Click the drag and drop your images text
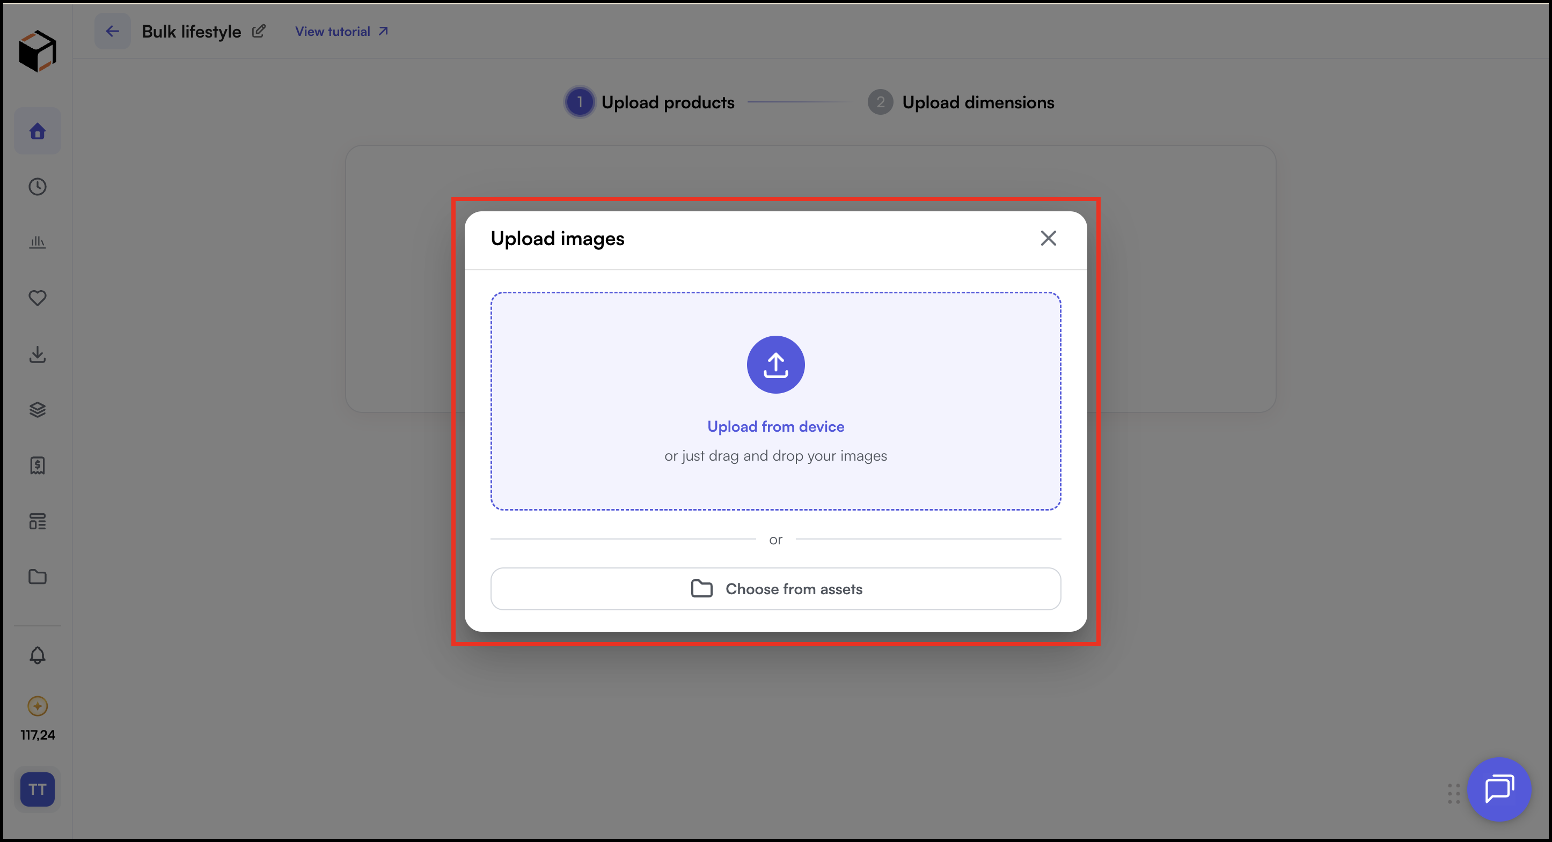This screenshot has height=842, width=1552. point(775,456)
